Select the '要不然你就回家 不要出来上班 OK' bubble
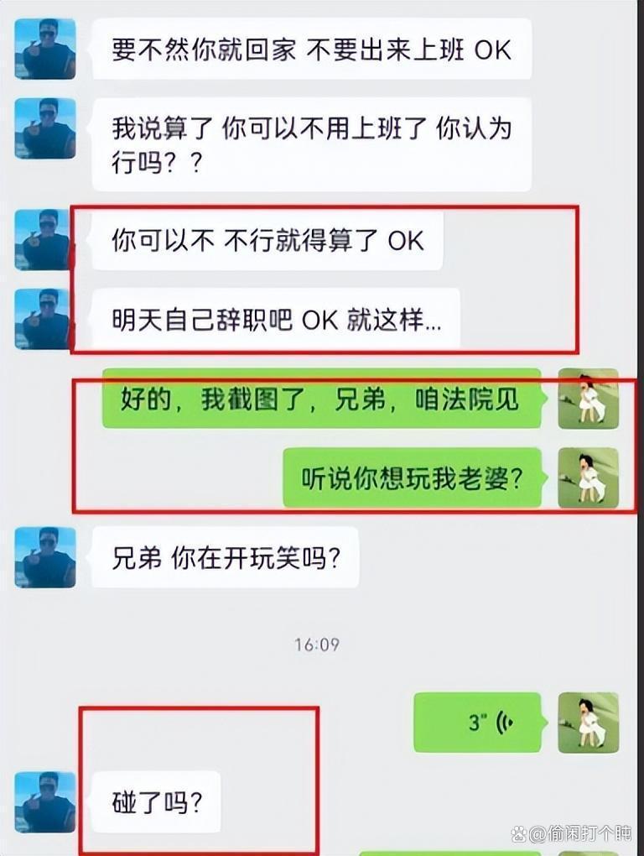This screenshot has width=644, height=856. pyautogui.click(x=311, y=50)
